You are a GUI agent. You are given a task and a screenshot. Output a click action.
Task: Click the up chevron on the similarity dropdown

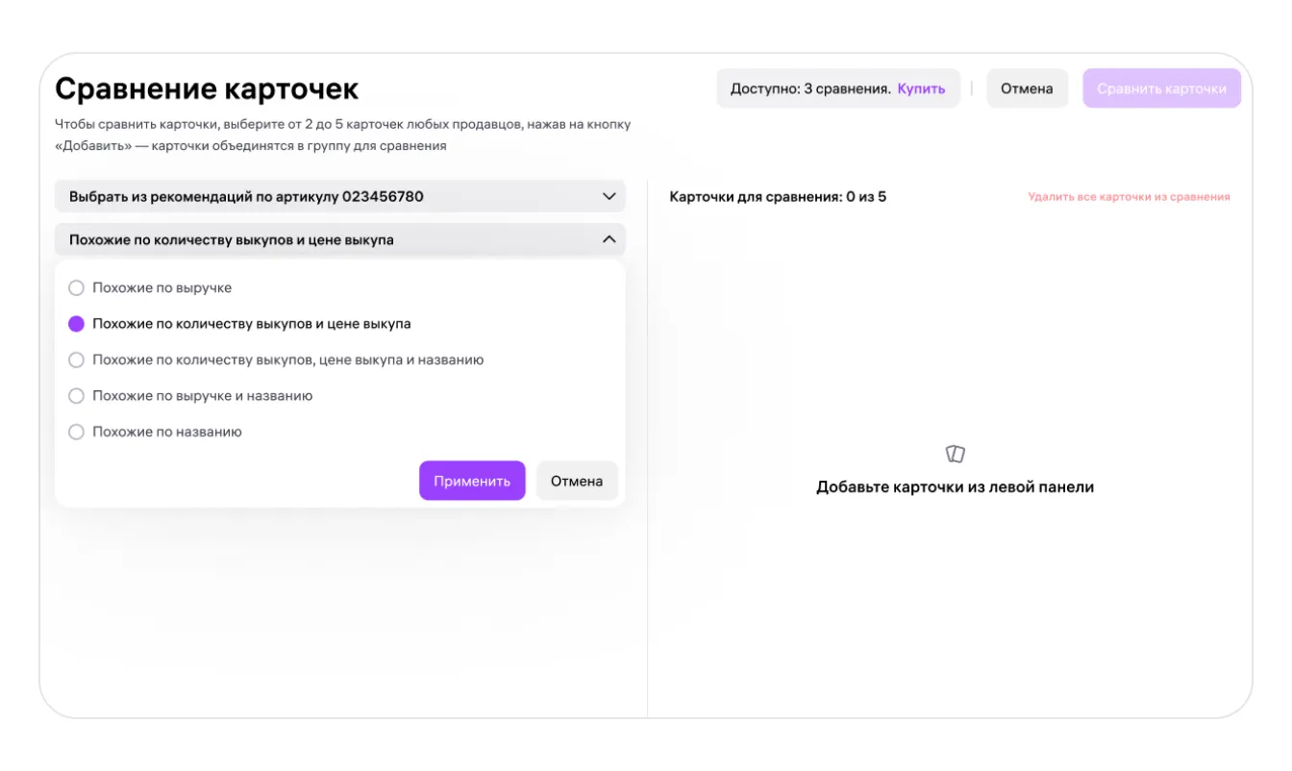point(609,239)
